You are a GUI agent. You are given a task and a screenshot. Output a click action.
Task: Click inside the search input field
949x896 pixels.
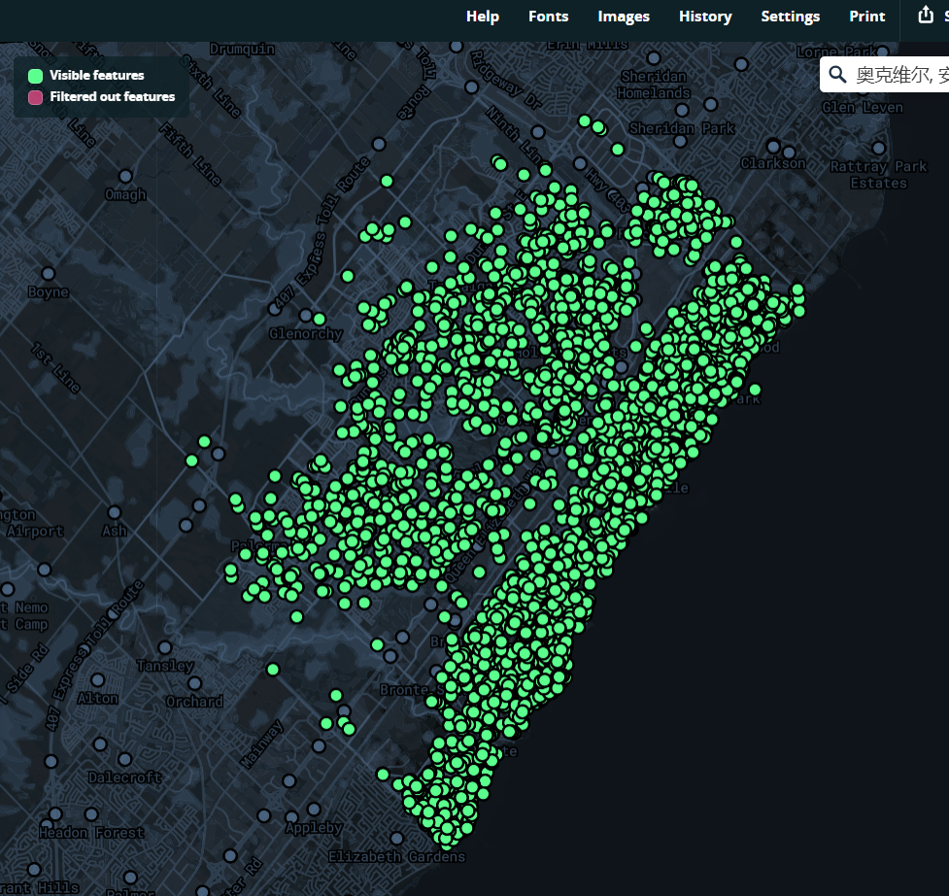[x=903, y=74]
